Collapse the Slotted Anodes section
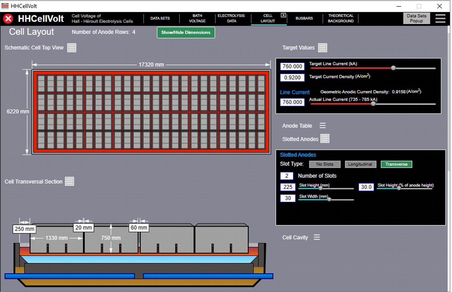 point(325,139)
